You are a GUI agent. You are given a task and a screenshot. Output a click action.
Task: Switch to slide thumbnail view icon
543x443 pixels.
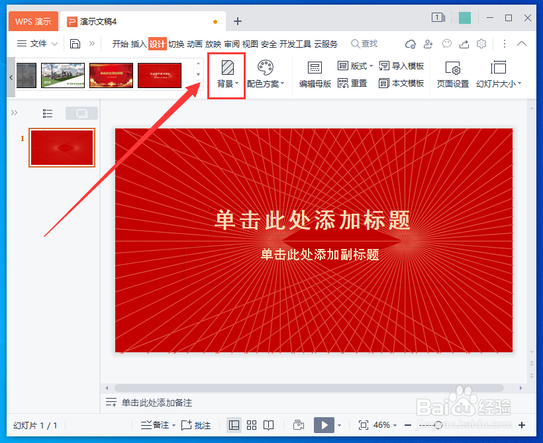pos(81,113)
